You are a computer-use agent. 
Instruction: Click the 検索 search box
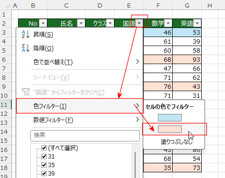click(x=85, y=136)
